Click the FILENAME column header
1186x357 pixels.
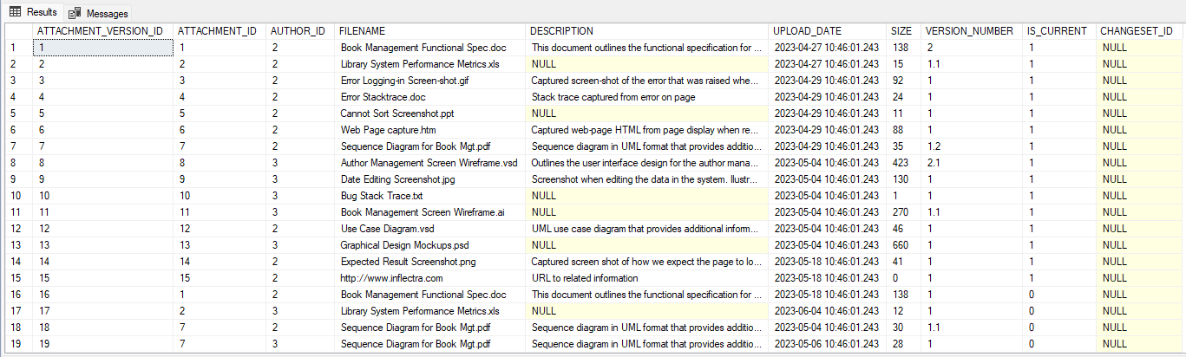click(x=429, y=31)
